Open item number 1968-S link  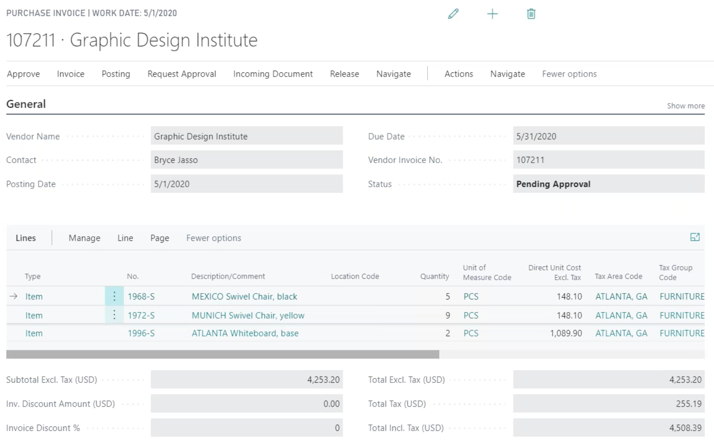(141, 297)
